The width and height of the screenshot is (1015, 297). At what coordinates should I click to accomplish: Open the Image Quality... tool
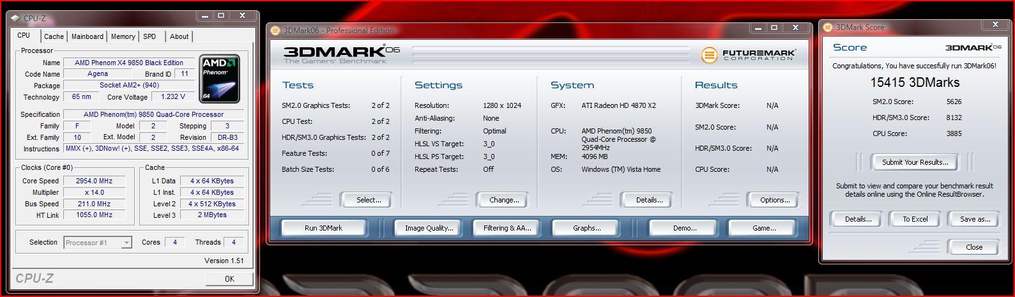(429, 228)
